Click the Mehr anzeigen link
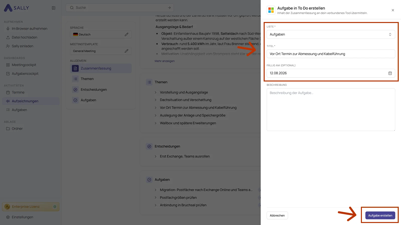 (x=165, y=61)
